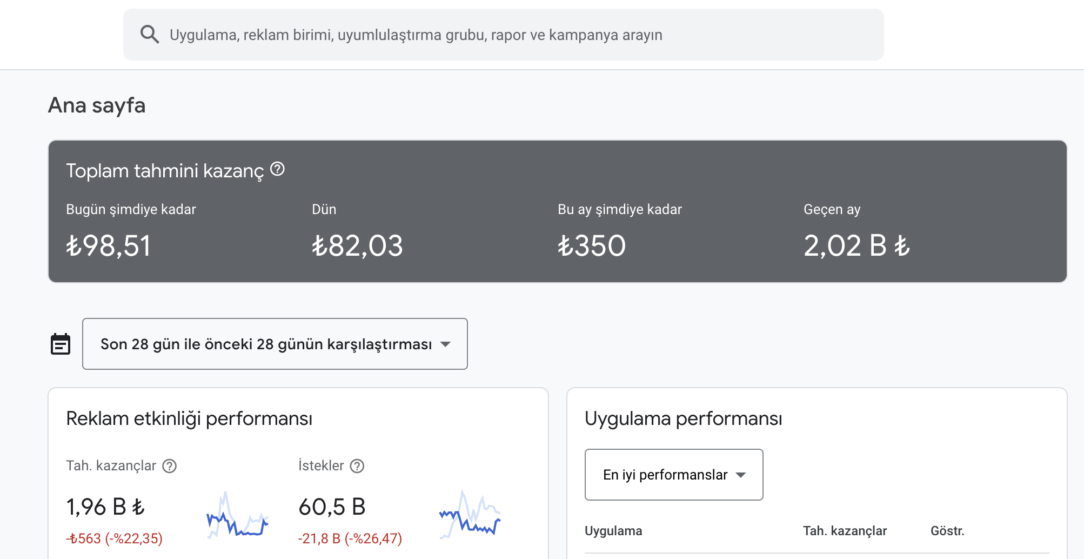Click the search magnifier icon
The width and height of the screenshot is (1084, 559).
(150, 35)
